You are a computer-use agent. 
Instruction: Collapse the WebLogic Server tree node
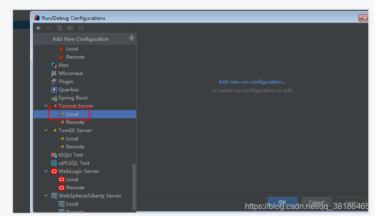point(46,171)
